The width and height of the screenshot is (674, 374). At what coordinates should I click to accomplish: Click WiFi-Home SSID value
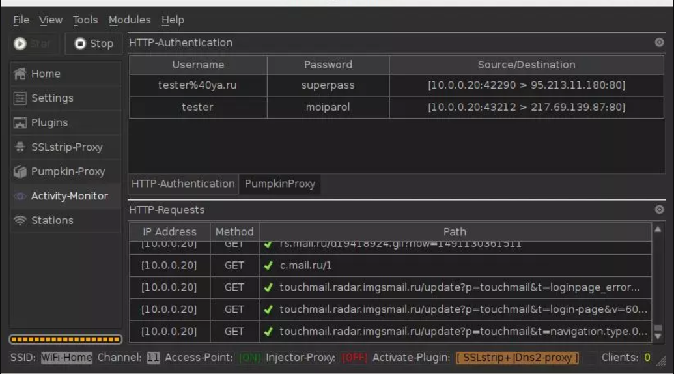click(66, 357)
